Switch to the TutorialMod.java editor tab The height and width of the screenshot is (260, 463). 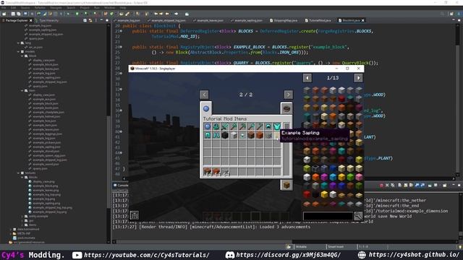pos(318,20)
